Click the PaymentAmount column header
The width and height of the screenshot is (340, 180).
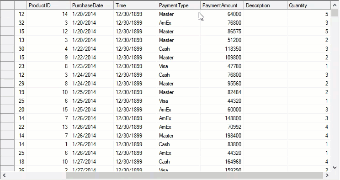pos(222,5)
